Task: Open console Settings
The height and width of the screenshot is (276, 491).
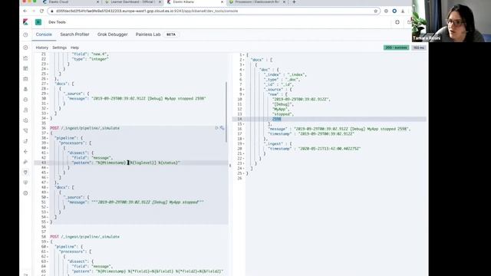Action: [60, 48]
